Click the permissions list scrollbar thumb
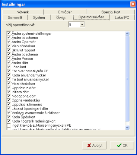Viewport: 137px width, 155px height. tap(127, 79)
